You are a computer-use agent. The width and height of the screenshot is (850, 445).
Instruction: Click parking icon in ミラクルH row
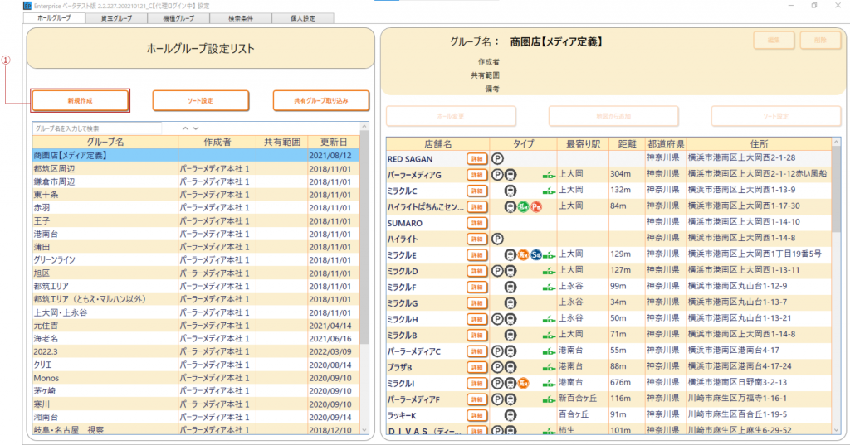coord(497,319)
